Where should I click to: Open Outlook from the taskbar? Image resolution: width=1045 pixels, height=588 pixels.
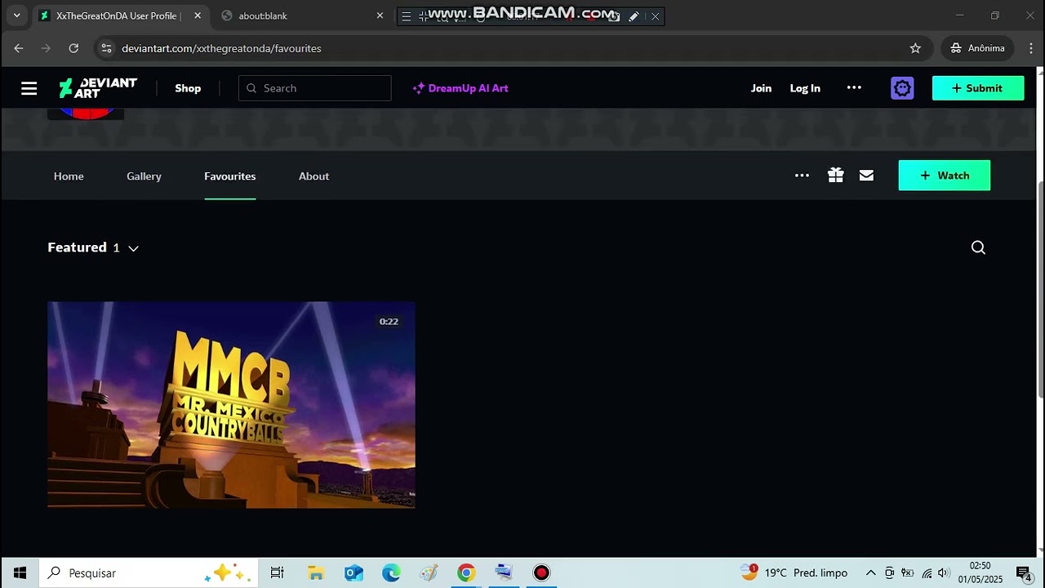[x=354, y=572]
